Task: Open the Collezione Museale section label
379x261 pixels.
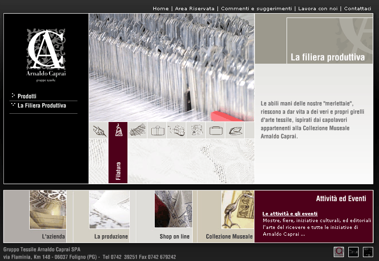Action: [x=229, y=236]
